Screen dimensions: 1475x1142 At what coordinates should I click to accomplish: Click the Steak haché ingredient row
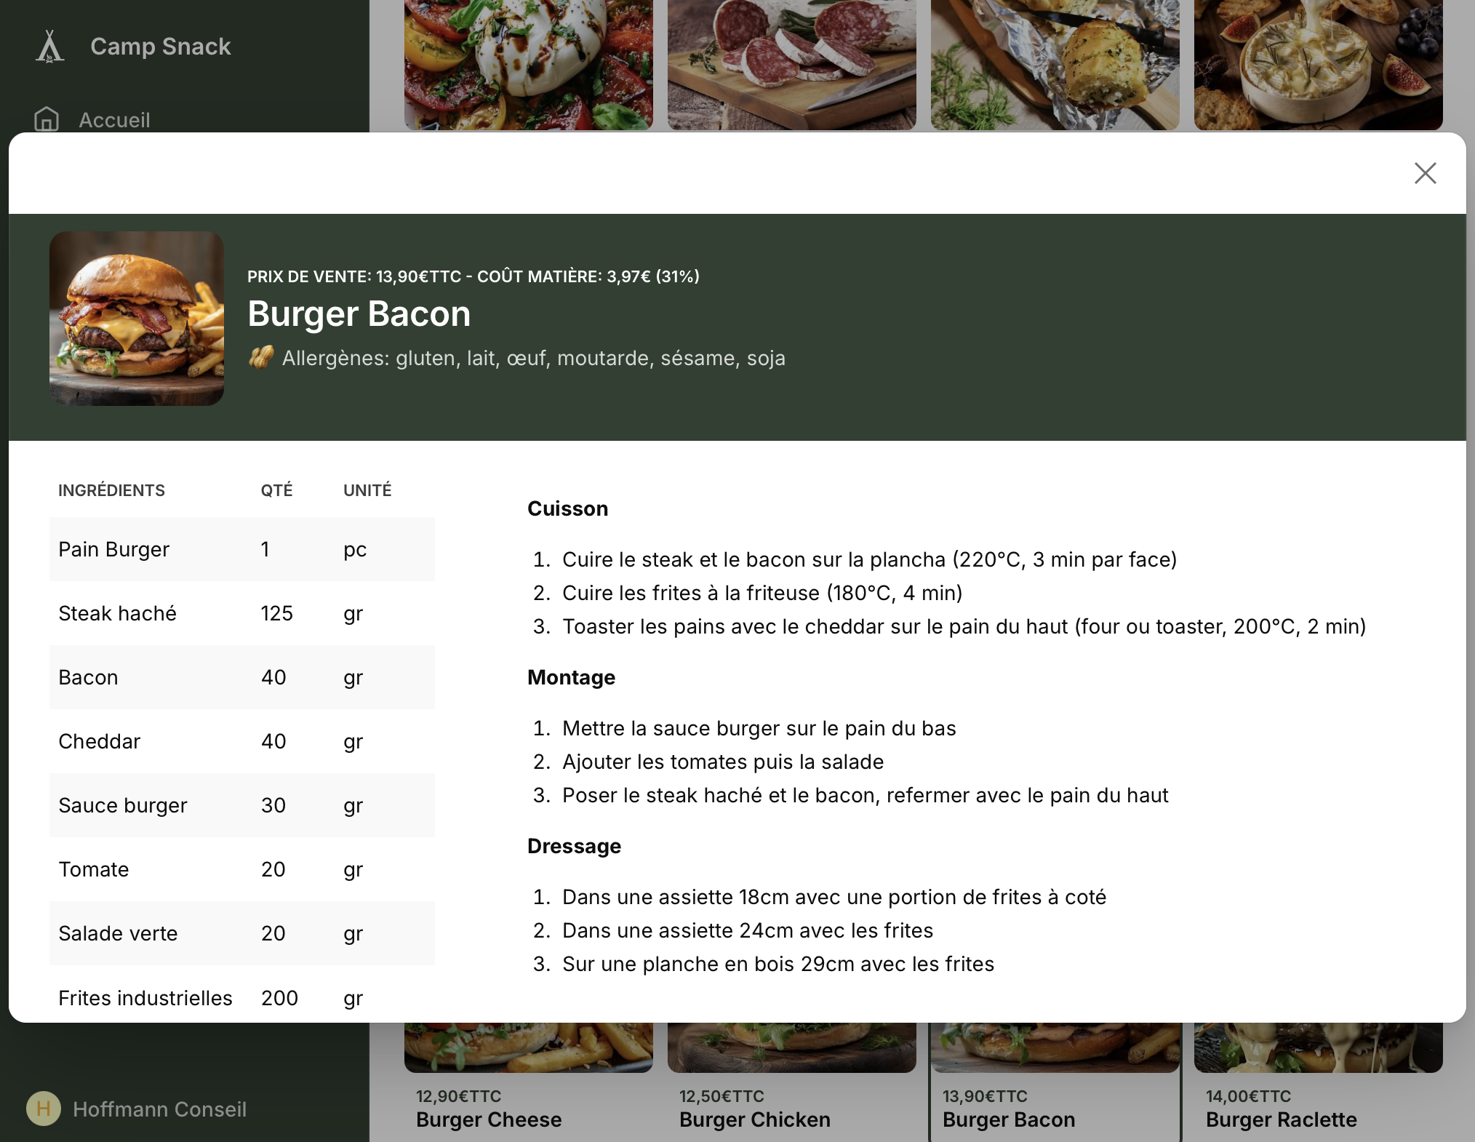pos(241,613)
